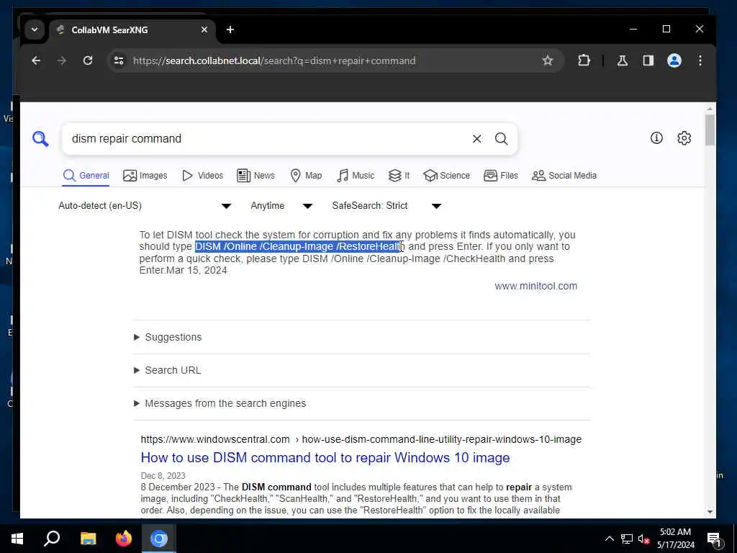
Task: Click the browser forward arrow
Action: click(x=62, y=60)
